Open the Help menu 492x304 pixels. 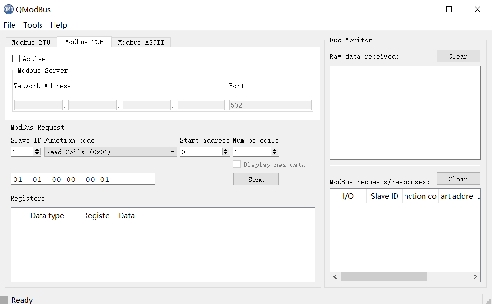(58, 25)
